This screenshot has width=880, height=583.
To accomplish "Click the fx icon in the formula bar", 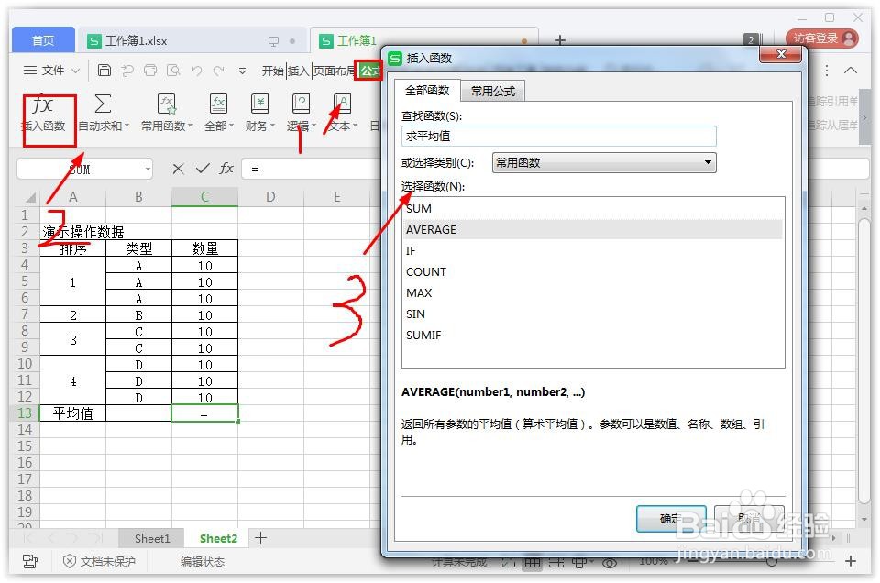I will 226,169.
